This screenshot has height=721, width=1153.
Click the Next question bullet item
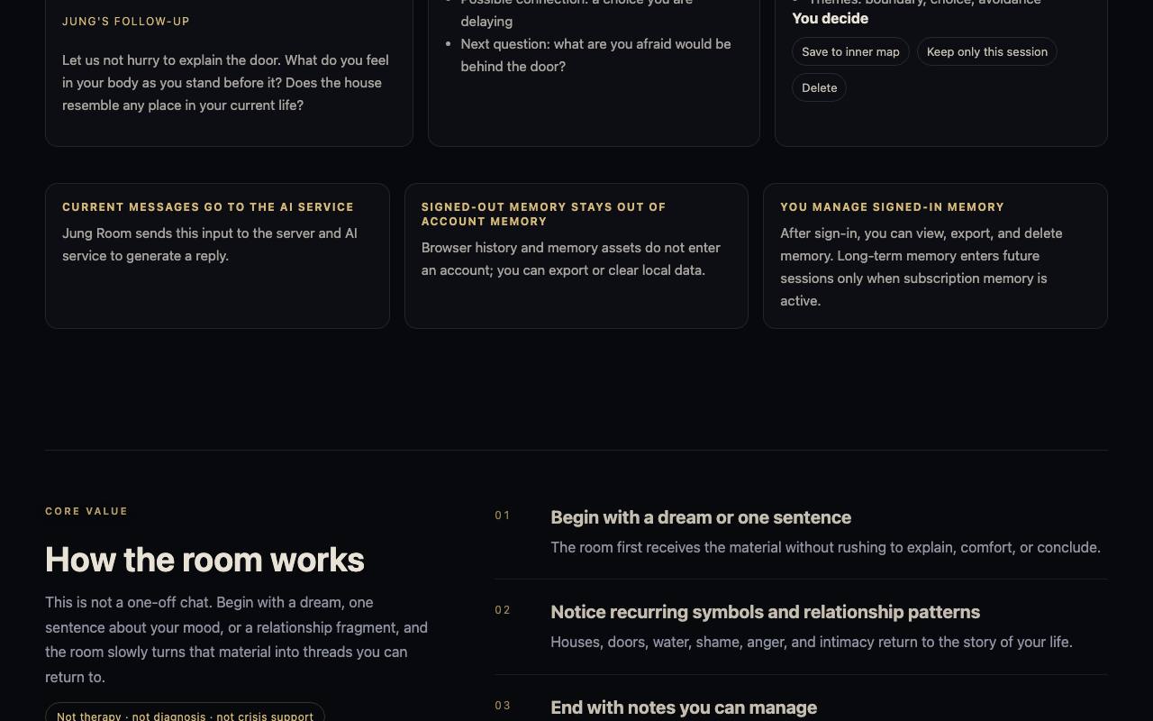(x=595, y=55)
